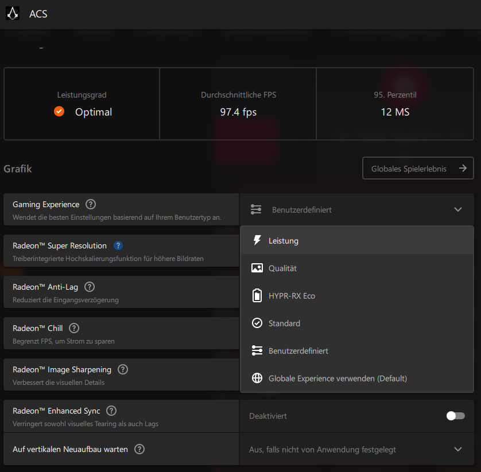
Task: Click the orange Optimal checkmark icon
Action: click(59, 111)
